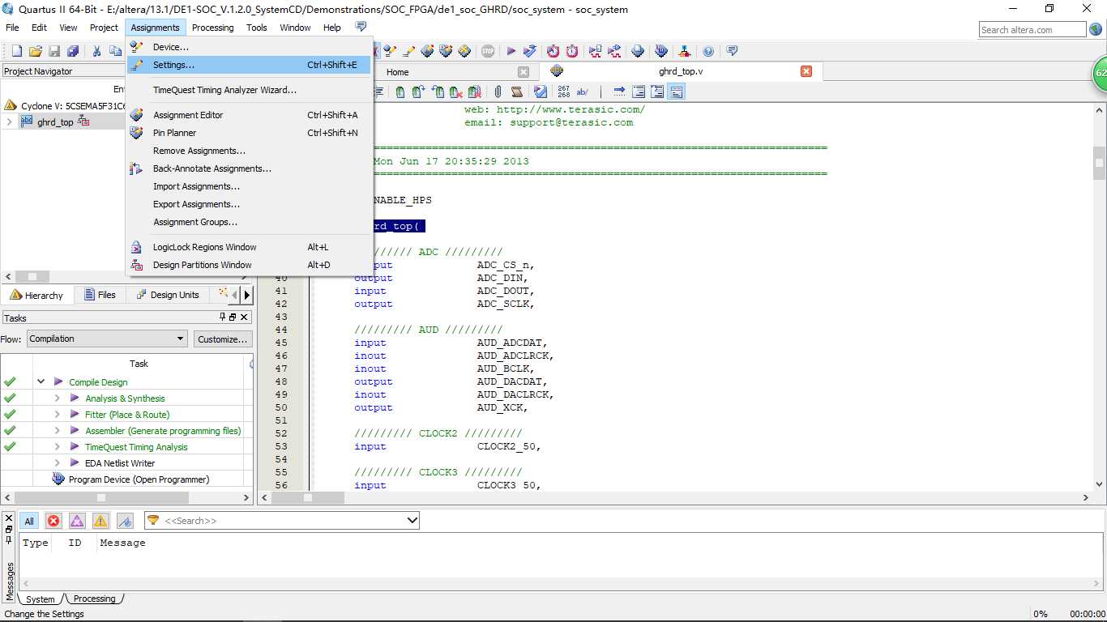Click the Save disk icon
Image resolution: width=1107 pixels, height=622 pixels.
(54, 51)
